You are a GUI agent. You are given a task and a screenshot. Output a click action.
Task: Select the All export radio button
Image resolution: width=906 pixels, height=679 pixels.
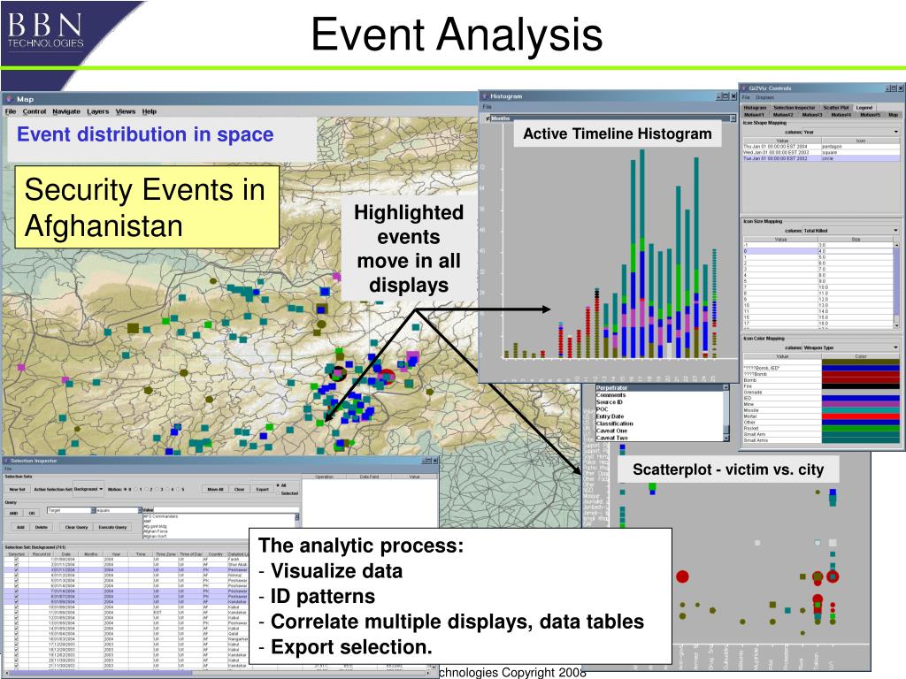278,485
